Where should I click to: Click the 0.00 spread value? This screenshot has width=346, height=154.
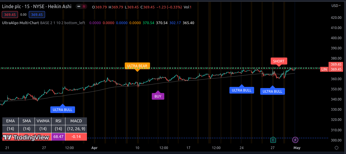tap(23, 15)
